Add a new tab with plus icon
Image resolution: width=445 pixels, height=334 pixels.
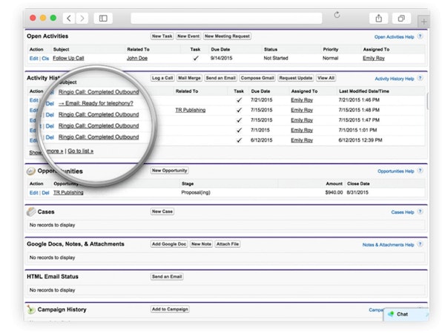pyautogui.click(x=423, y=22)
